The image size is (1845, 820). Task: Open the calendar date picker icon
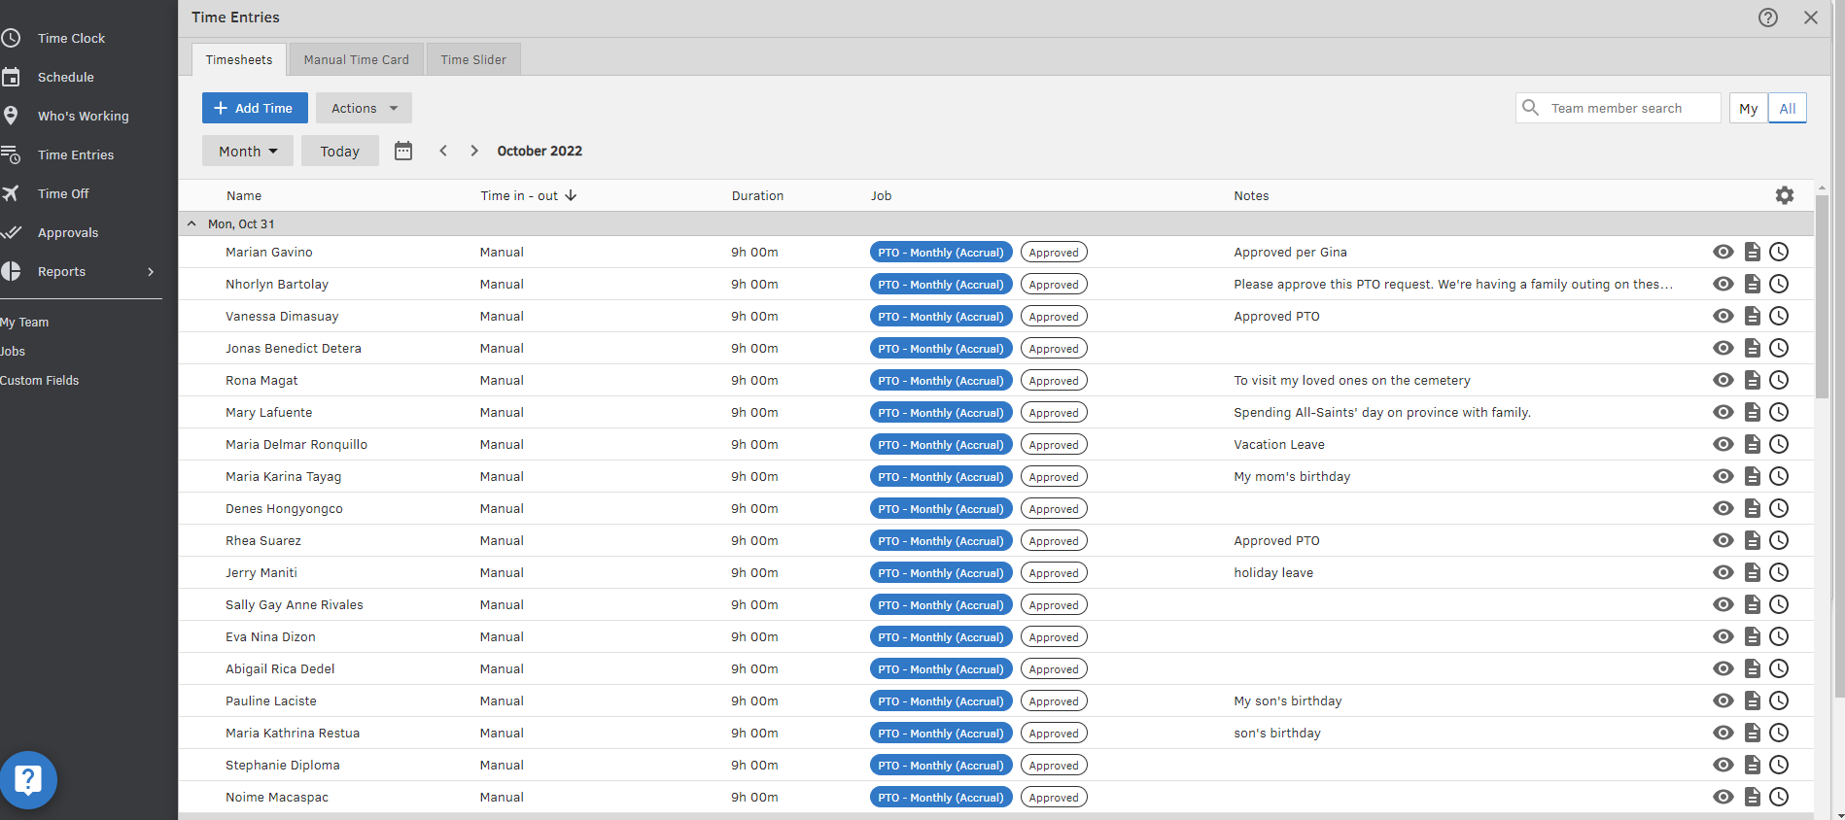pyautogui.click(x=403, y=151)
